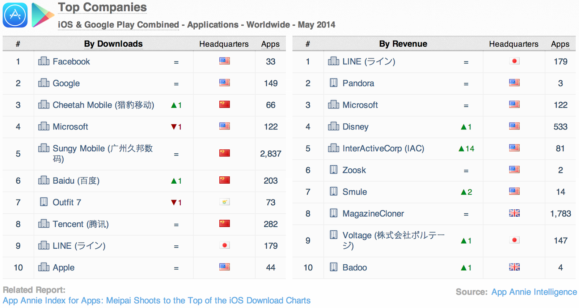The height and width of the screenshot is (308, 579).
Task: Open the Outfit 7 company entry
Action: tap(67, 202)
